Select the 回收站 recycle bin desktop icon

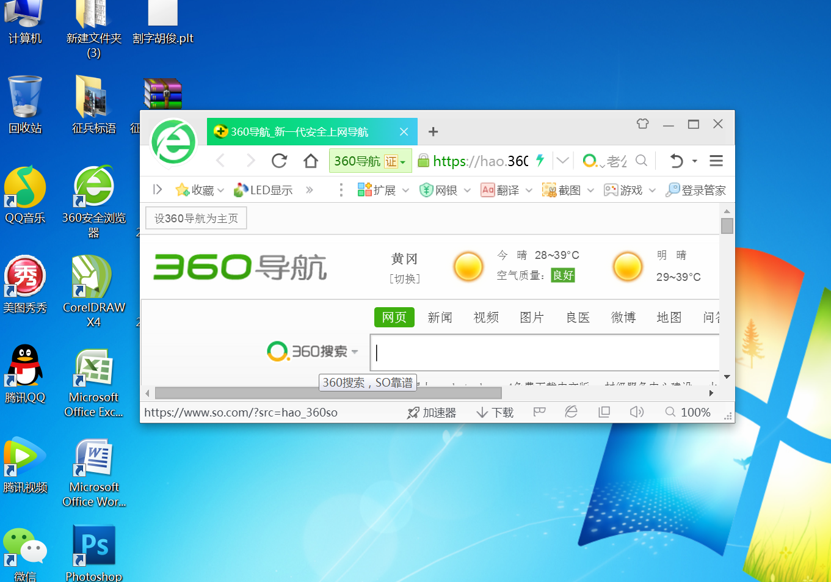(x=25, y=104)
